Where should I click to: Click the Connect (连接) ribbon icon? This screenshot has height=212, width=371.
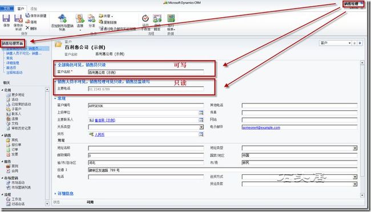(80, 18)
